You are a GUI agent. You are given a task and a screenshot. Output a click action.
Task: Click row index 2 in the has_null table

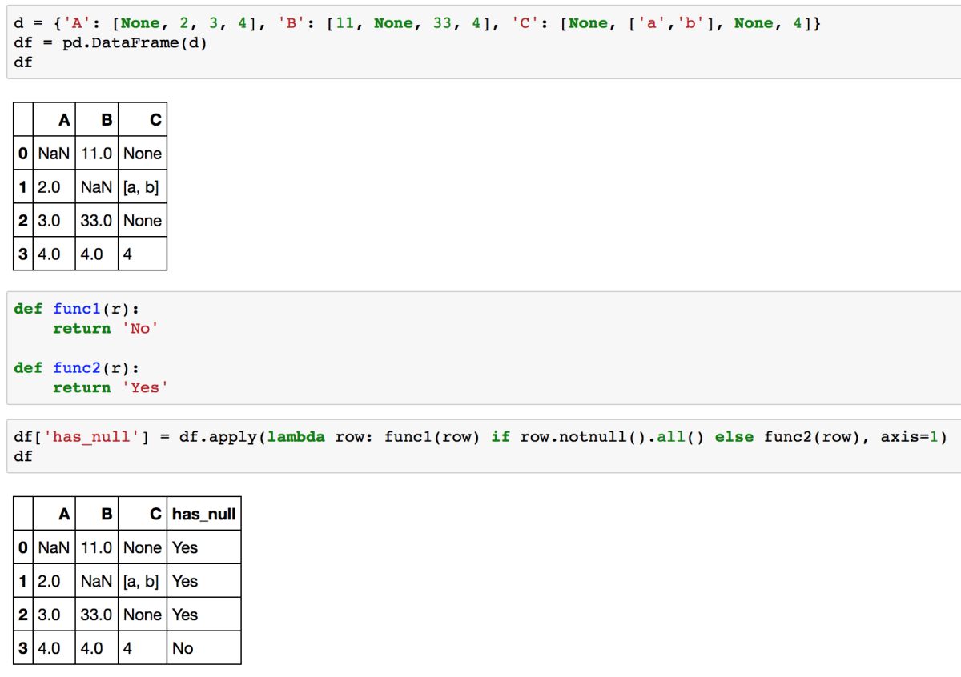23,615
